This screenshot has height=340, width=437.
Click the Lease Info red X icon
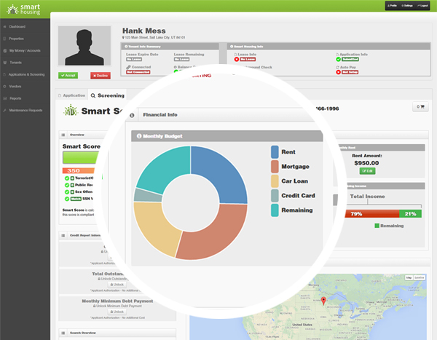(237, 60)
